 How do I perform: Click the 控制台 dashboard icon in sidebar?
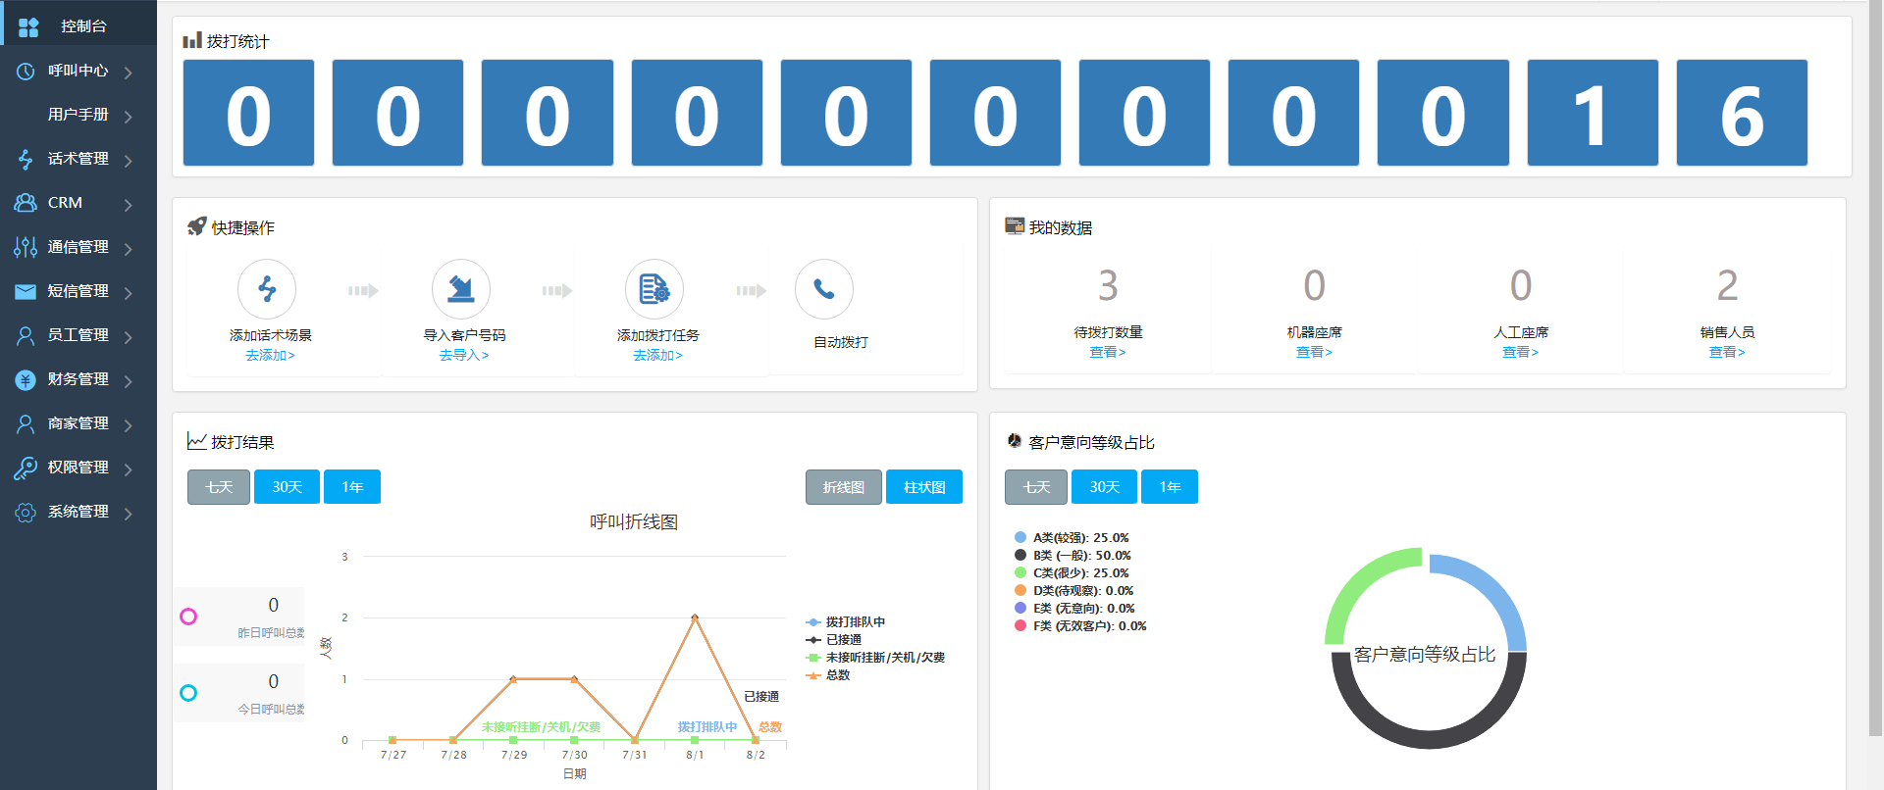pos(28,26)
